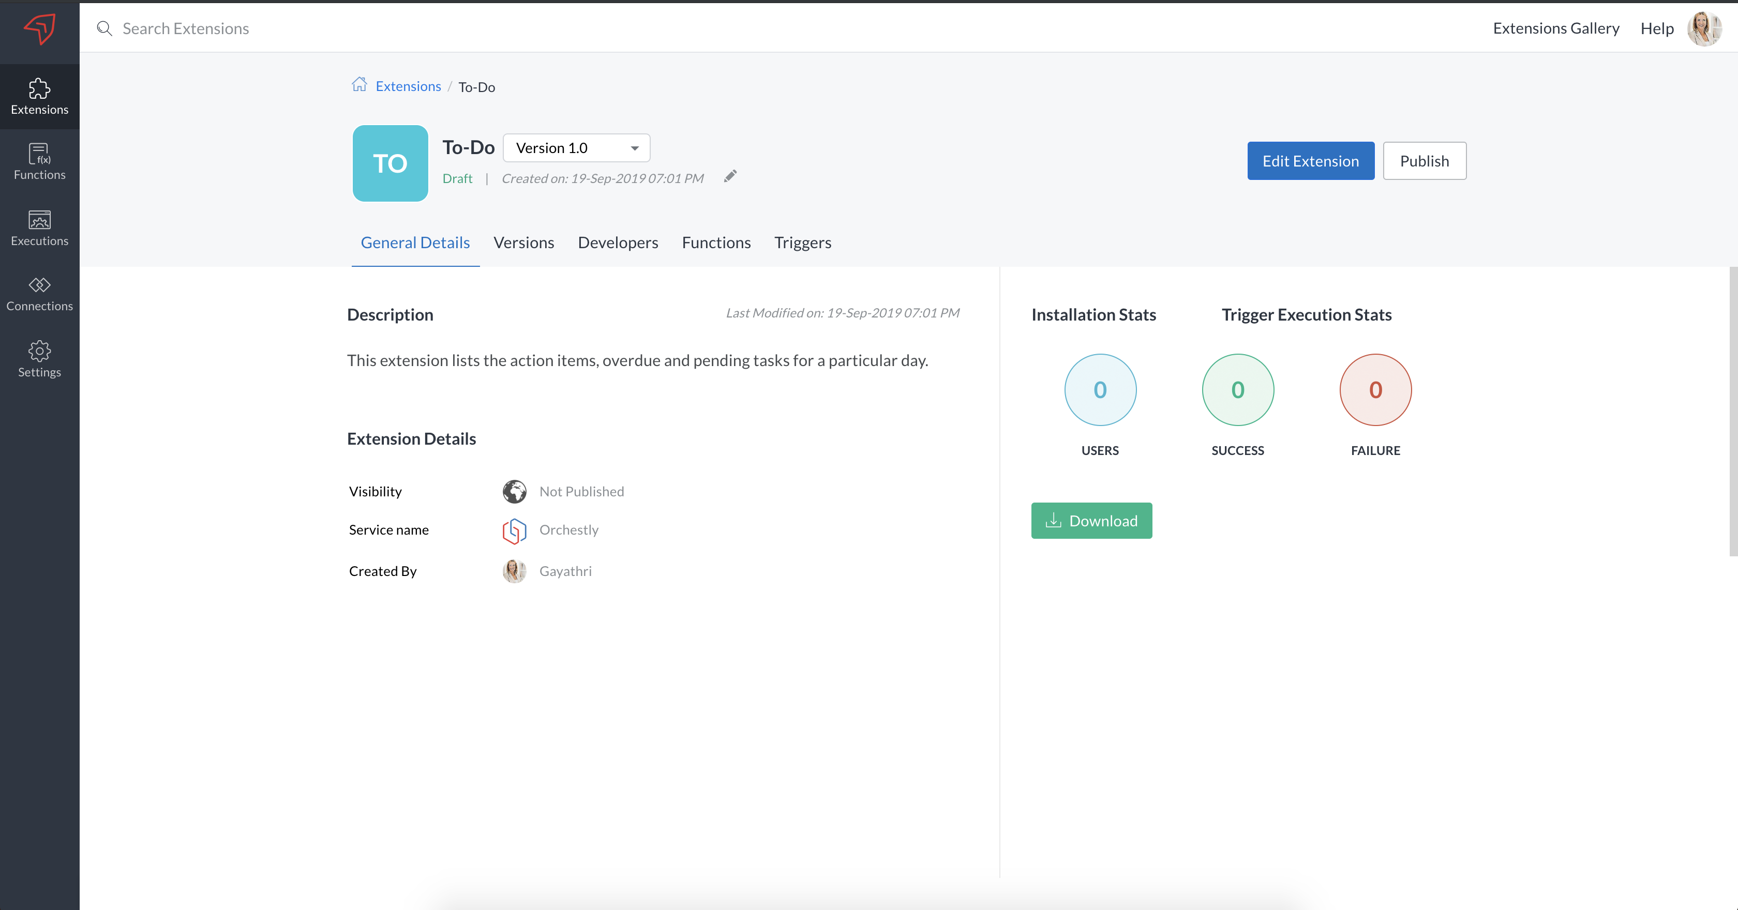Image resolution: width=1738 pixels, height=910 pixels.
Task: Click the Edit Extension button
Action: point(1310,161)
